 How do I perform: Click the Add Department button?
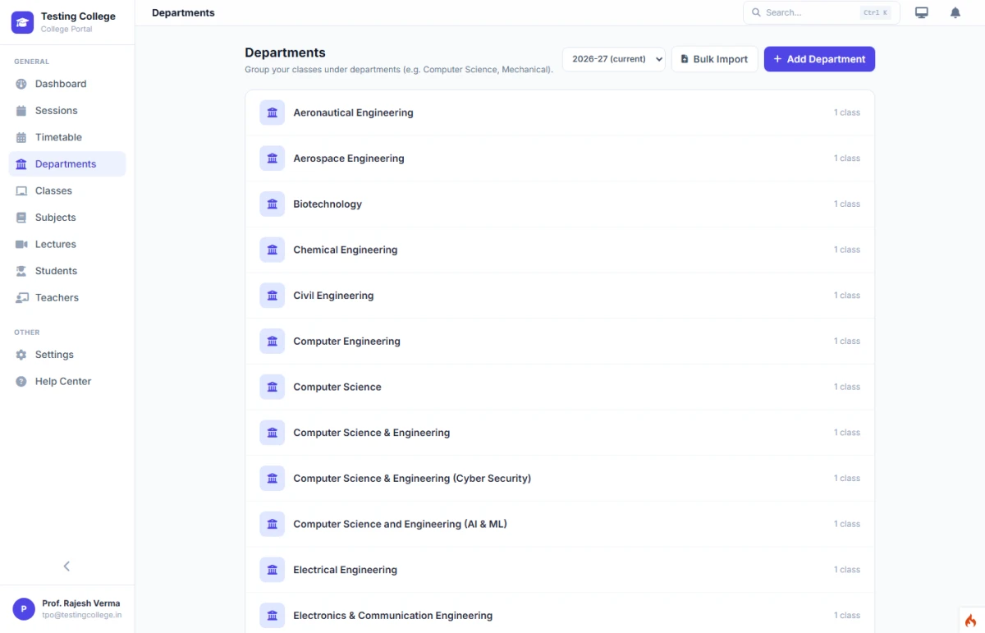pyautogui.click(x=819, y=59)
